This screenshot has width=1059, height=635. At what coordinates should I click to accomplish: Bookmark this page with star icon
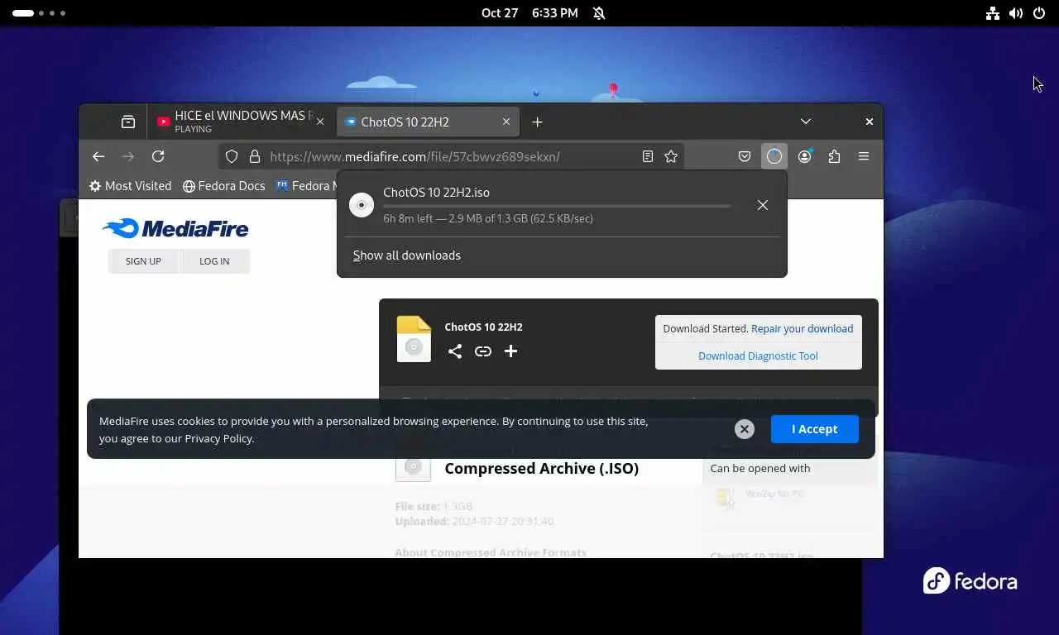671,156
